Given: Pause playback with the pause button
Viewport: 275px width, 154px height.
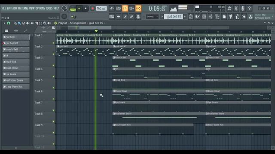Looking at the screenshot, I should (x=79, y=9).
